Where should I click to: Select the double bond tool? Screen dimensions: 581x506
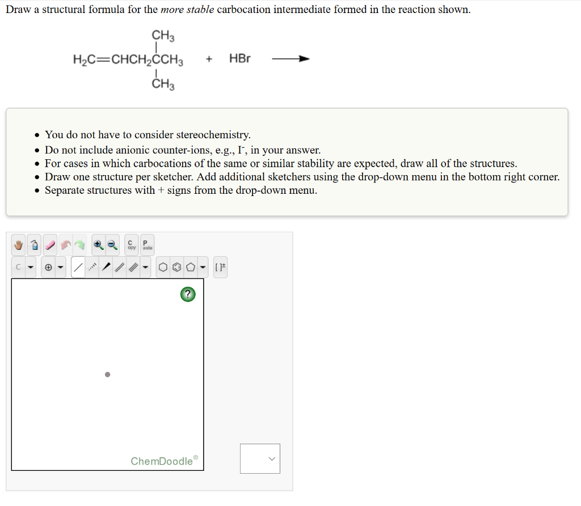(120, 267)
